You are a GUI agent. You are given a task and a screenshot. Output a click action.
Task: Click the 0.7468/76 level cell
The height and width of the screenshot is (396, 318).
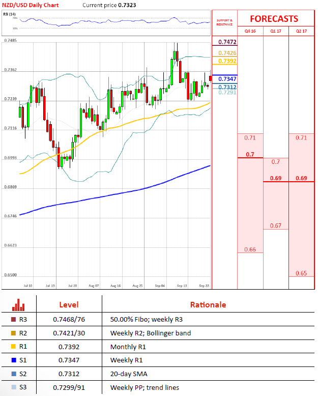[69, 320]
